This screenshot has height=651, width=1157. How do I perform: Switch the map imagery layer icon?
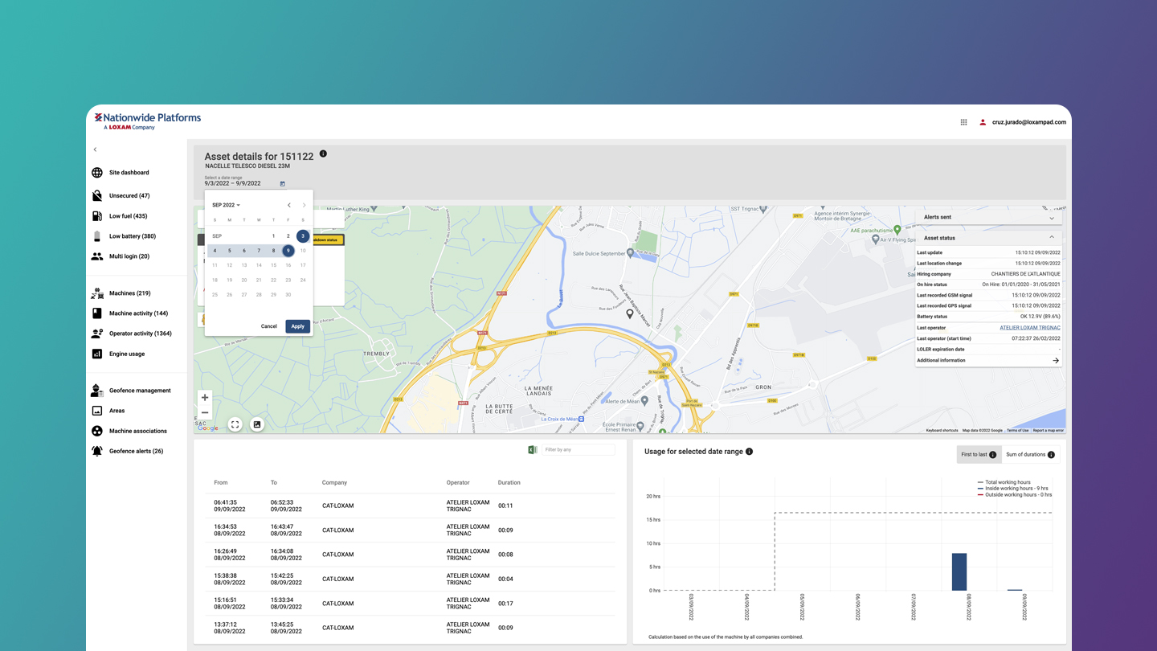coord(257,424)
